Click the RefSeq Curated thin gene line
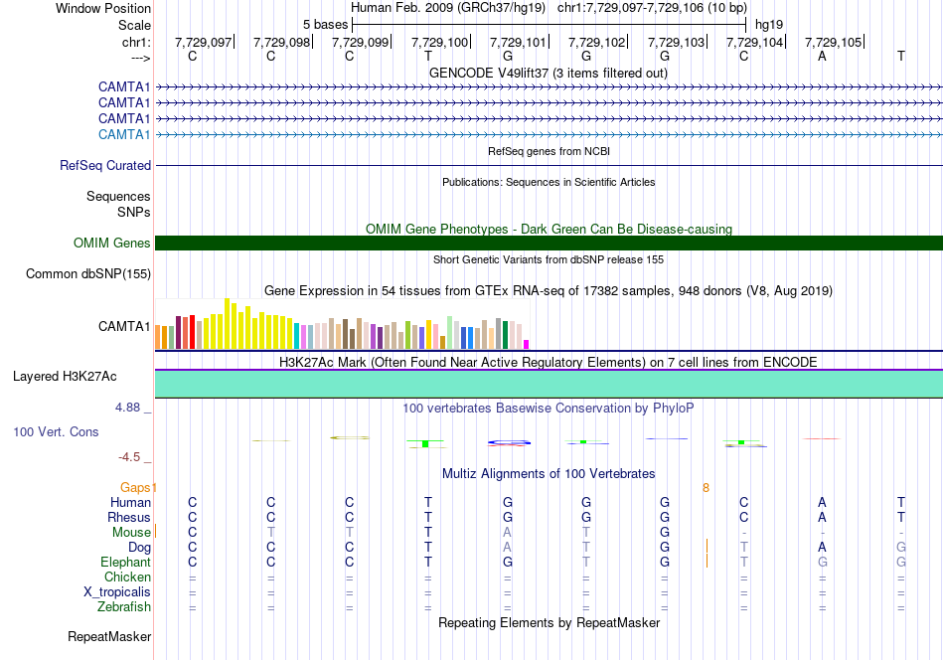Screen dimensions: 944x660 549,166
